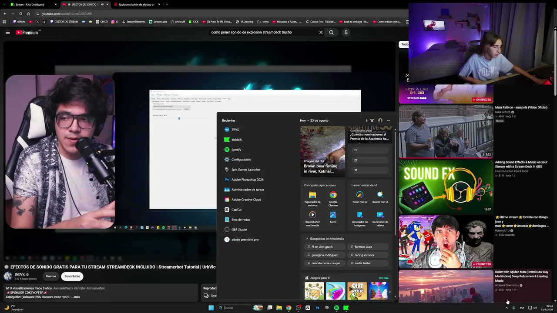Screen dimensions: 557x313
Task: Open File Explorer from the taskbar
Action: click(x=279, y=308)
